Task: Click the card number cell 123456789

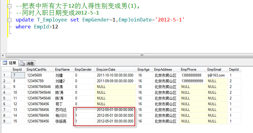Action: [39, 81]
